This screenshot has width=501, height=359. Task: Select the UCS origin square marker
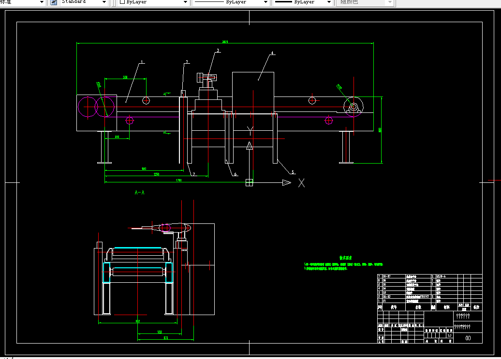[249, 183]
